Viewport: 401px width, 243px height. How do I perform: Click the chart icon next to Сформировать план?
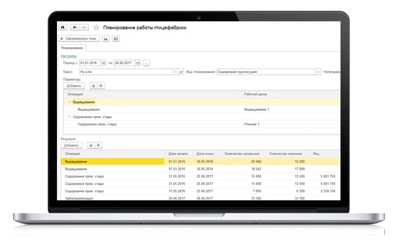tap(106, 39)
